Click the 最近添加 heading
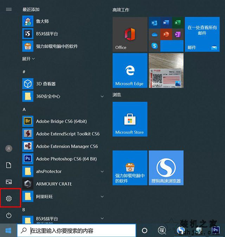Screen dimensions: 225x237 31,9
